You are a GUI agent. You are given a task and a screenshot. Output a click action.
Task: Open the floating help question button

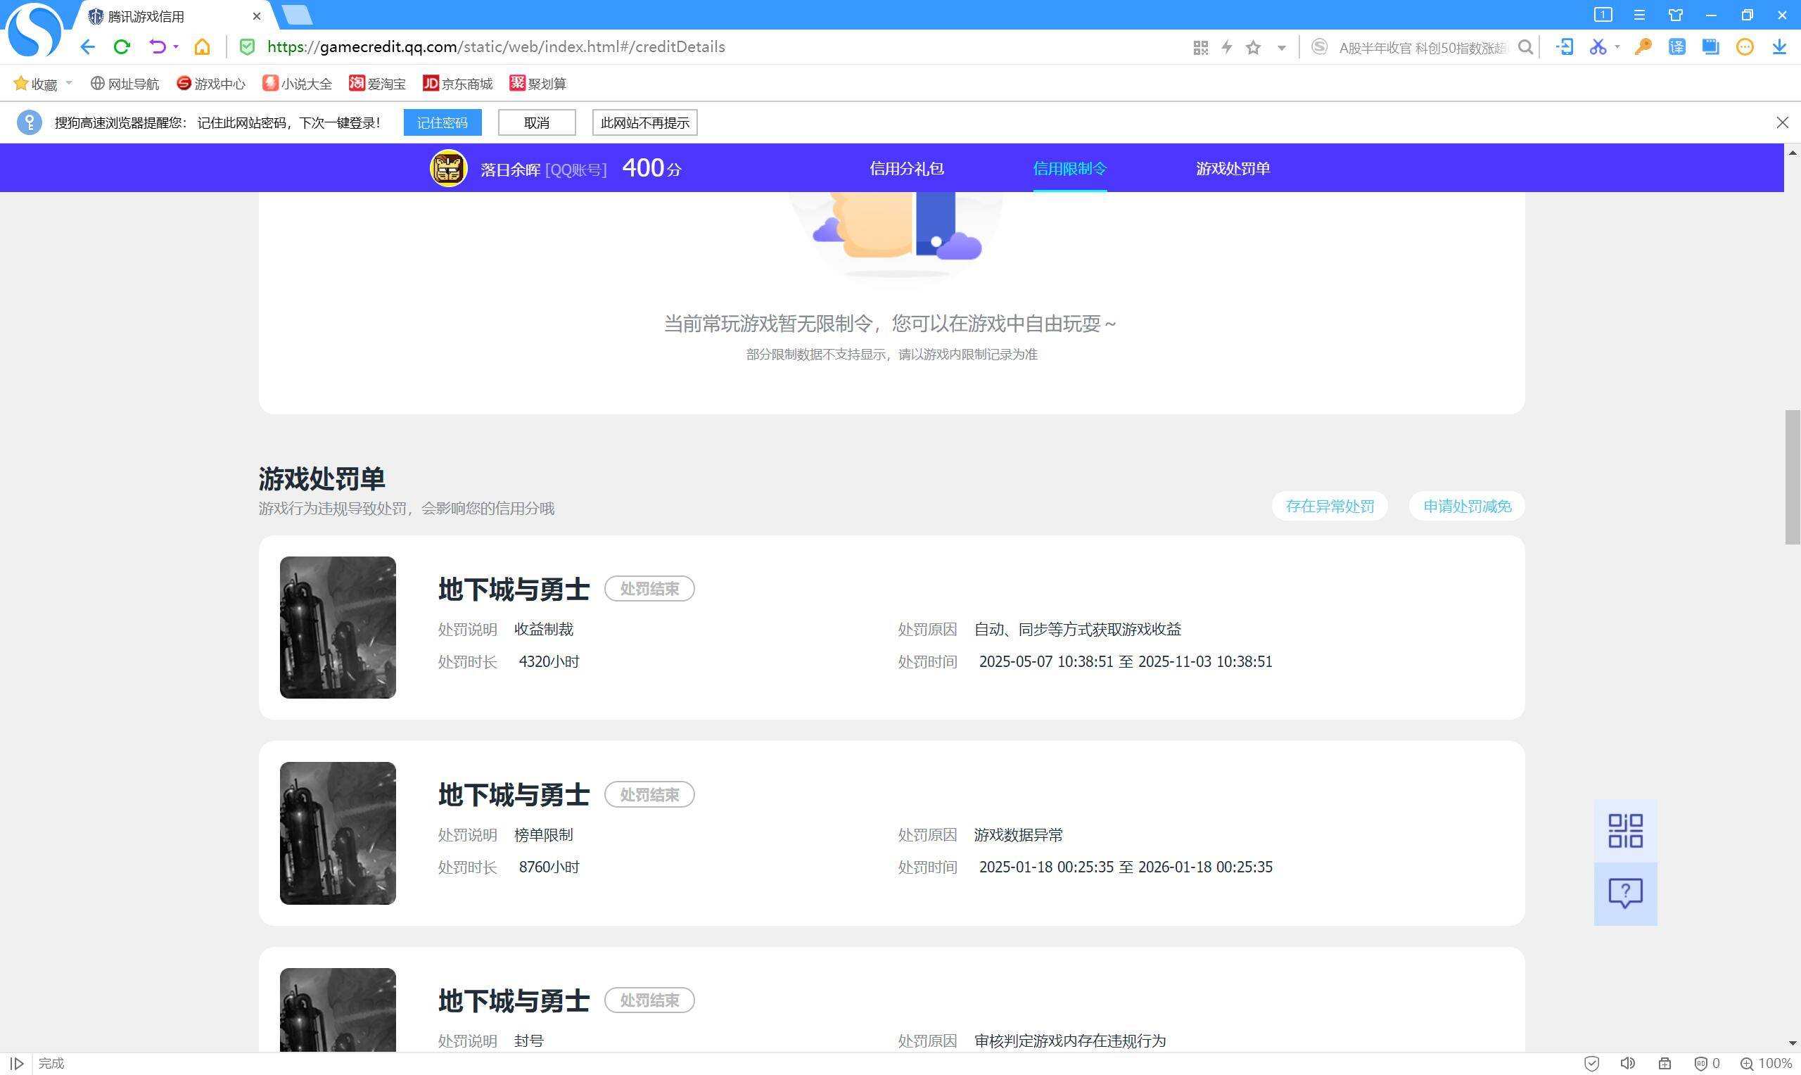[1625, 894]
